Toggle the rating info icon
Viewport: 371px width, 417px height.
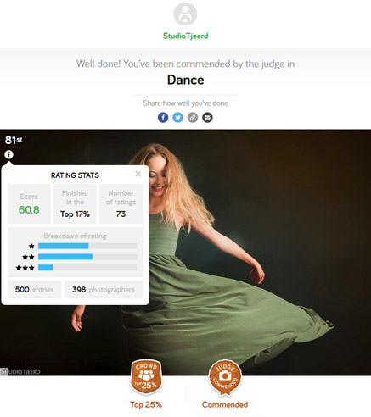coord(8,154)
